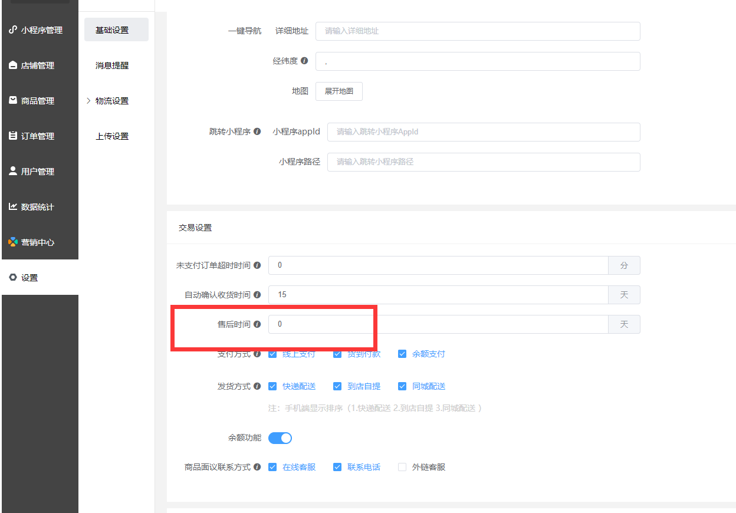This screenshot has height=513, width=736.
Task: Click the 数据统计 chart icon
Action: click(x=13, y=206)
